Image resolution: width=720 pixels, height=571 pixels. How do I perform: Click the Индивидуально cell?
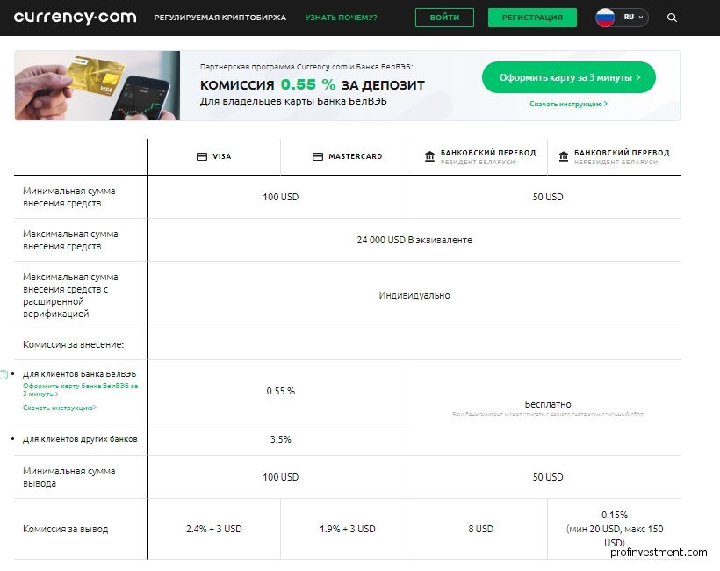pos(414,295)
